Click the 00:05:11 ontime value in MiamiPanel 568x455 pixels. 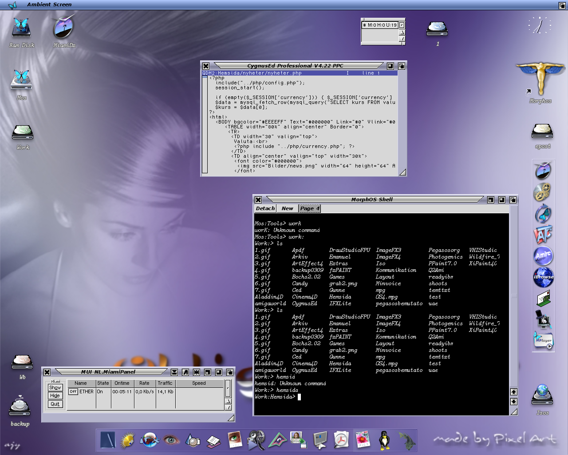122,391
